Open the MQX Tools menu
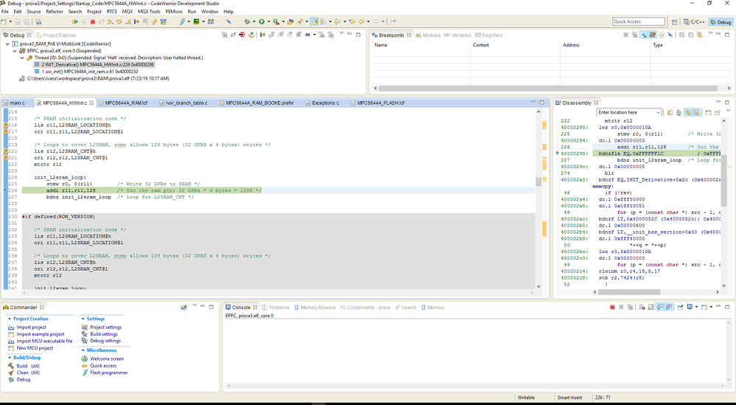This screenshot has height=405, width=736. tap(149, 11)
